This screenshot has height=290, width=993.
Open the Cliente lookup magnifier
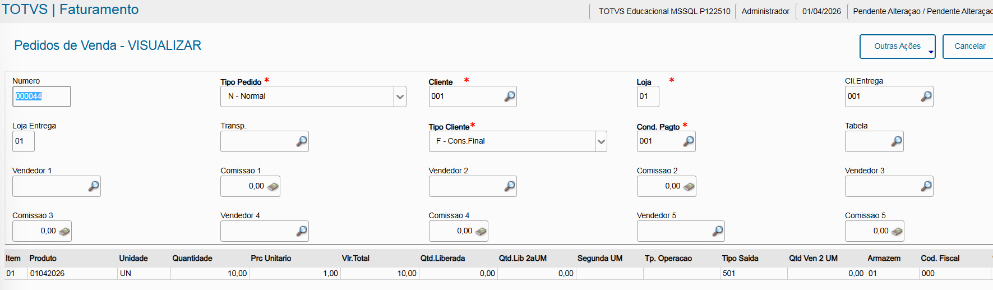(509, 96)
